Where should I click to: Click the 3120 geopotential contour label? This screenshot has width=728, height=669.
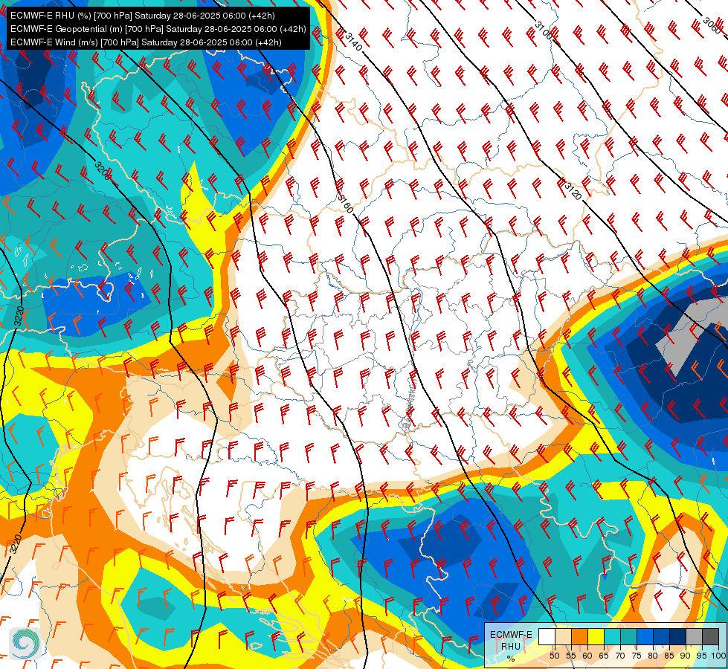[573, 191]
